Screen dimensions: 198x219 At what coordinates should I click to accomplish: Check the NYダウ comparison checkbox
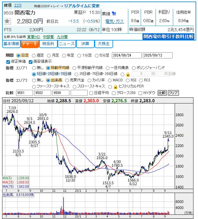[140, 93]
